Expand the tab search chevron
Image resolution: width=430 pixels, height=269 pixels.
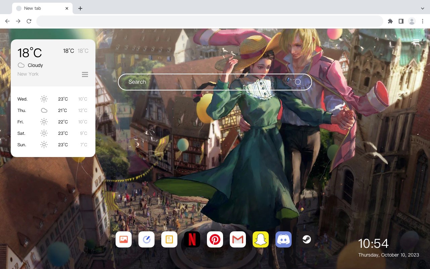(x=423, y=8)
